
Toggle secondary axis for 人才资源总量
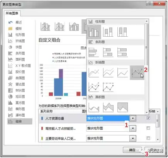point(148,118)
